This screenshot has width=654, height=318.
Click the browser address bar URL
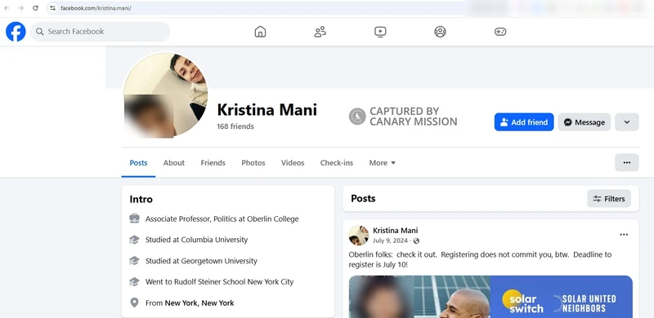[96, 8]
